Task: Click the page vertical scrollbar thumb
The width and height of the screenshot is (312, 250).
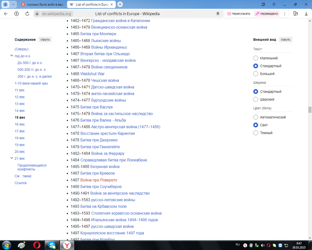Action: [310, 110]
